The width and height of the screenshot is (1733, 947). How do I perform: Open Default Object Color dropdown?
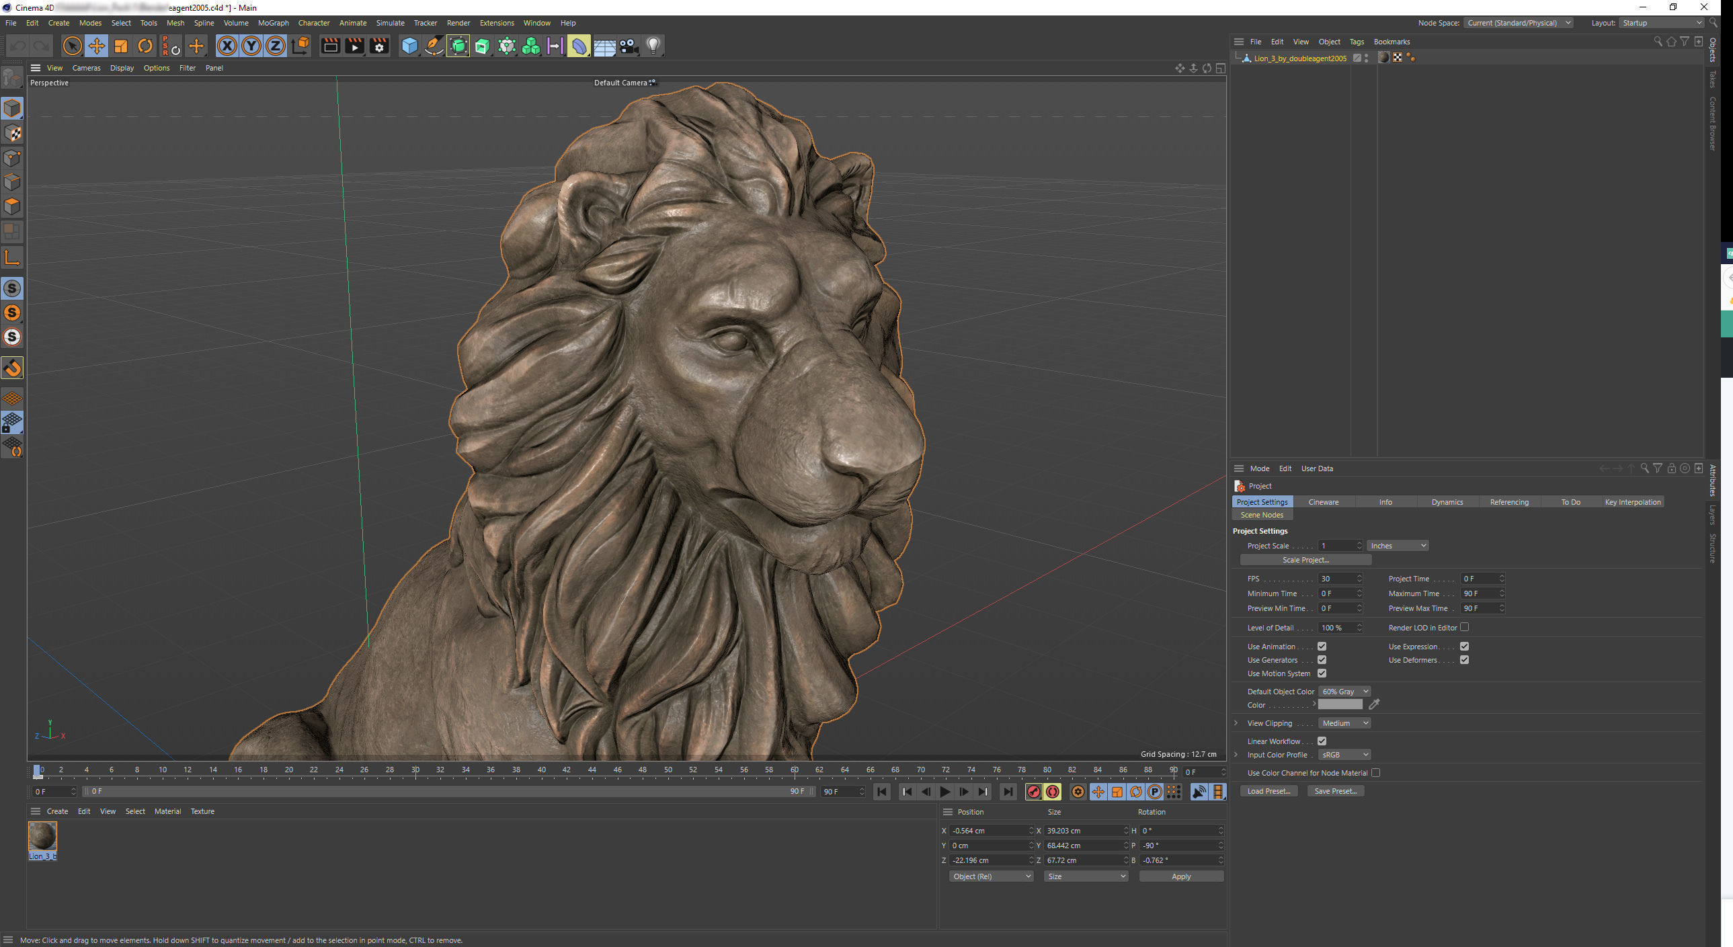pyautogui.click(x=1344, y=692)
